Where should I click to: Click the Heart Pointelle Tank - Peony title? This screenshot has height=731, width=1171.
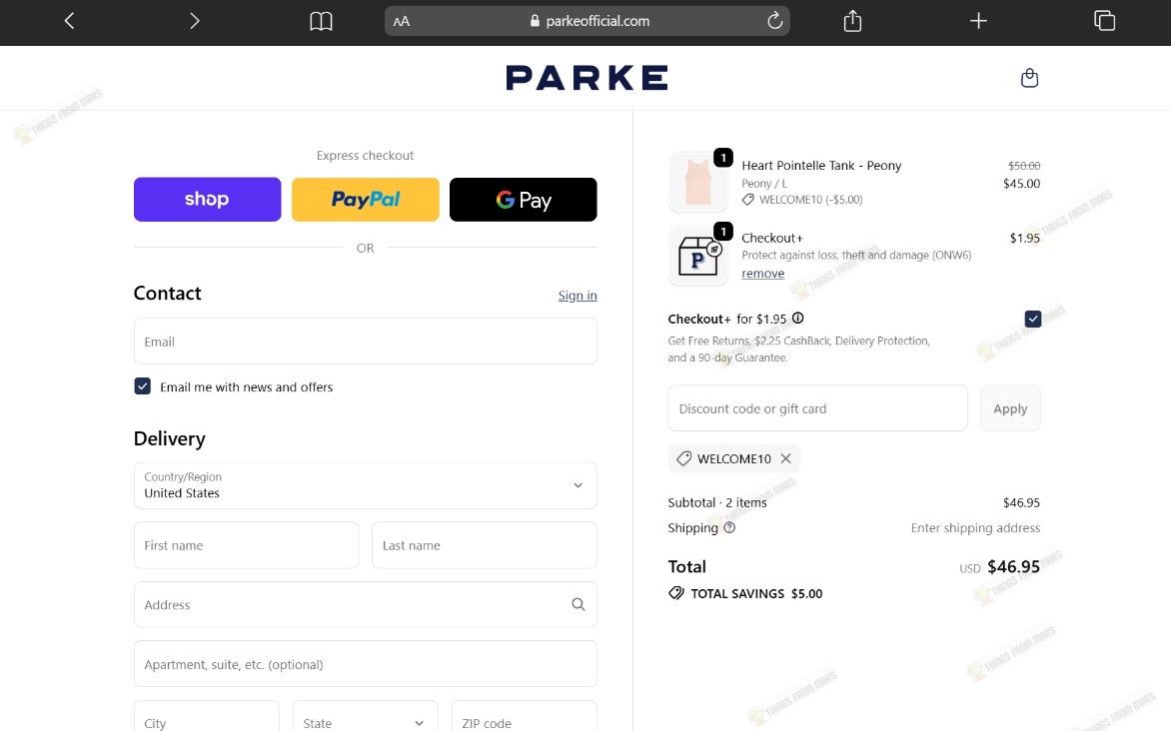pyautogui.click(x=821, y=165)
